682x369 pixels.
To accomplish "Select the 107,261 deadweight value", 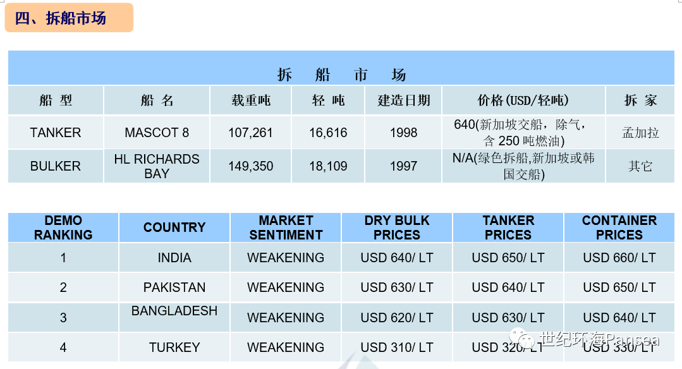I will pos(250,133).
